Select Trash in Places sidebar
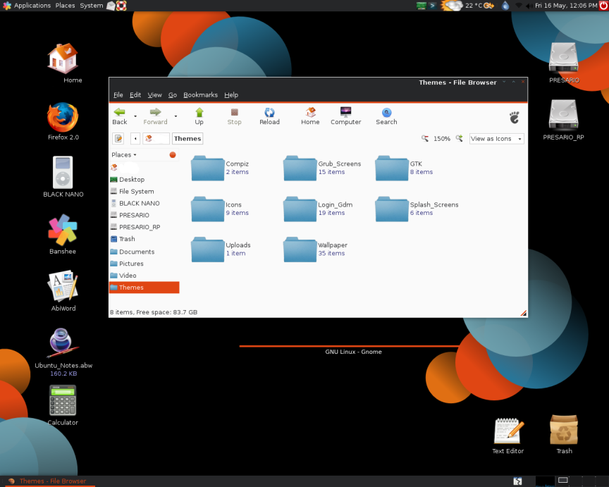Image resolution: width=609 pixels, height=487 pixels. click(144, 239)
